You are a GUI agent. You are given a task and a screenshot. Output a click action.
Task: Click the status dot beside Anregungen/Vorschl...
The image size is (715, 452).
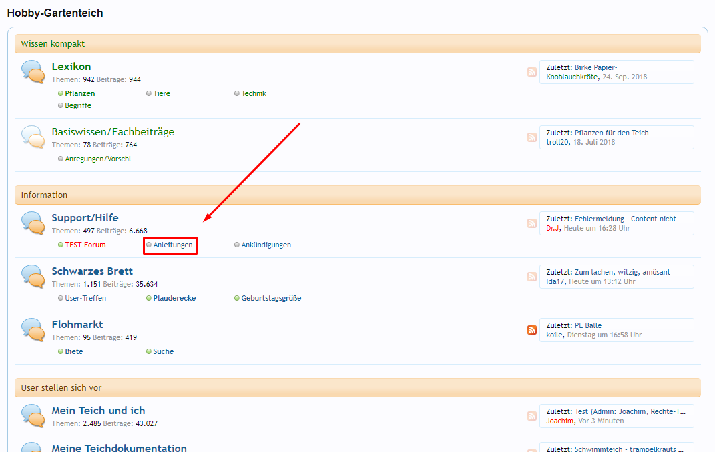point(61,159)
